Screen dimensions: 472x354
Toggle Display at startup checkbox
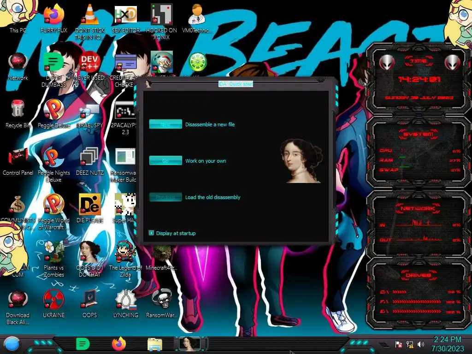tap(151, 233)
